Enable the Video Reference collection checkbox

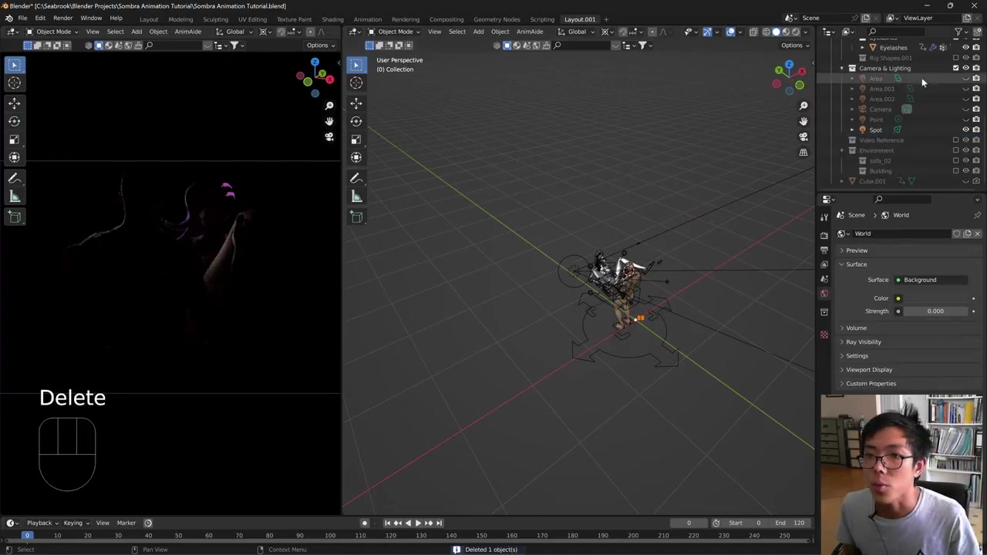(x=955, y=140)
